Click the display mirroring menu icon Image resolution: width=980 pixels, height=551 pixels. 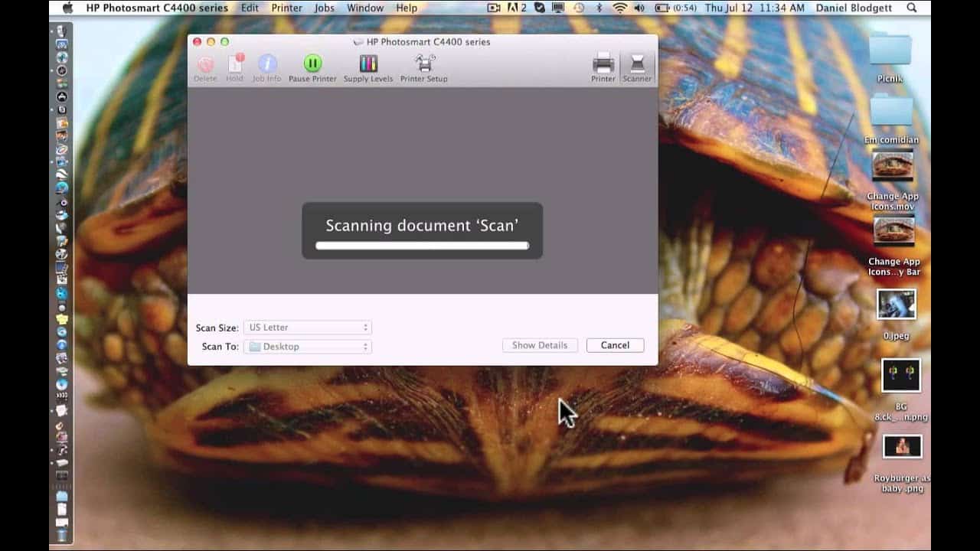[x=559, y=8]
